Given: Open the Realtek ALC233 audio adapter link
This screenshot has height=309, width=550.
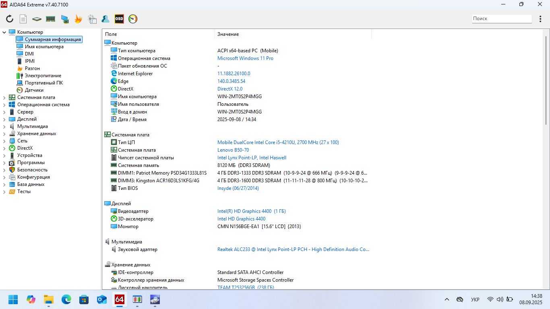Looking at the screenshot, I should (293, 249).
